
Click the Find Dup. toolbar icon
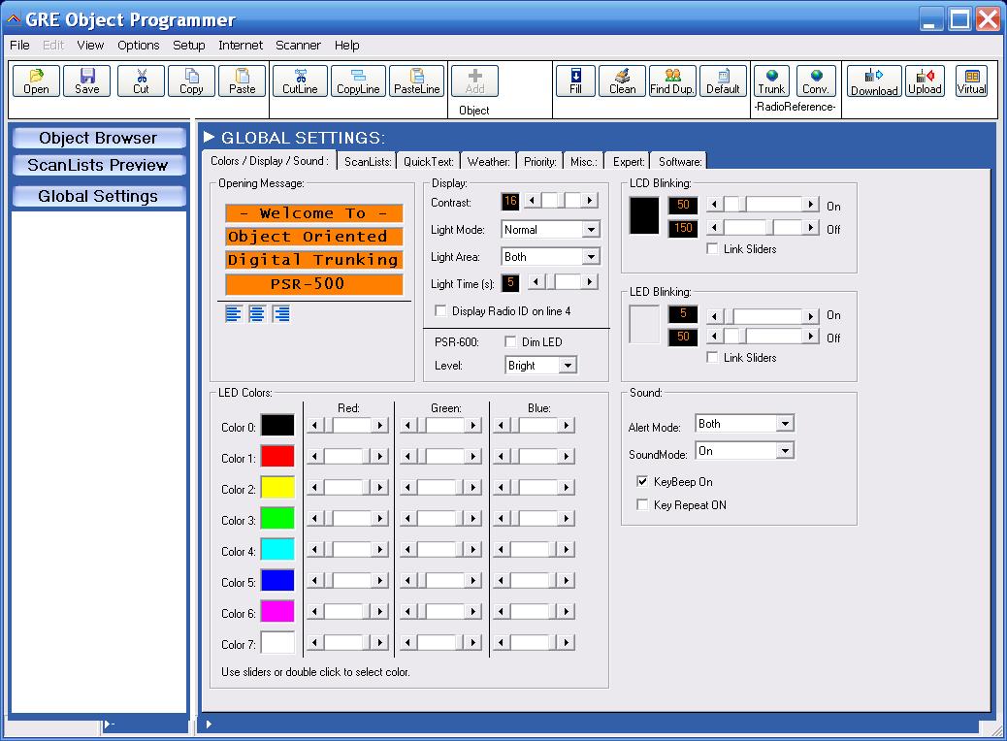coord(672,81)
